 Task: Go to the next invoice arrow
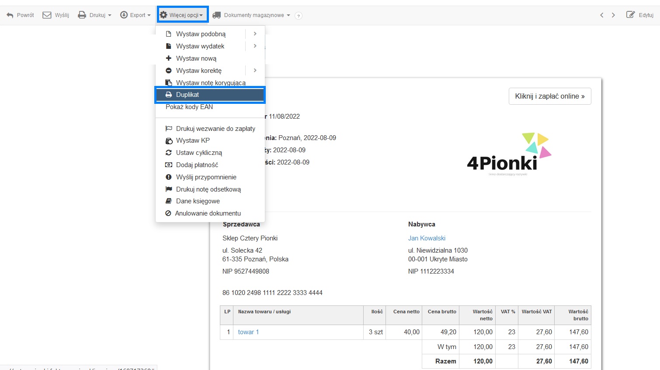(x=613, y=15)
